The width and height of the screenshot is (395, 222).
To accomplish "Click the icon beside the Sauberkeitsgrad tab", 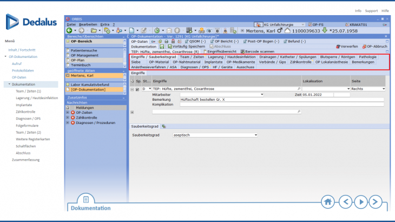I will 164,126.
